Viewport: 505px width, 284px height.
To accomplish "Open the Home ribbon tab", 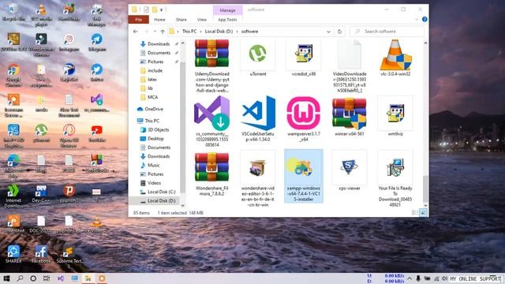I will [159, 20].
